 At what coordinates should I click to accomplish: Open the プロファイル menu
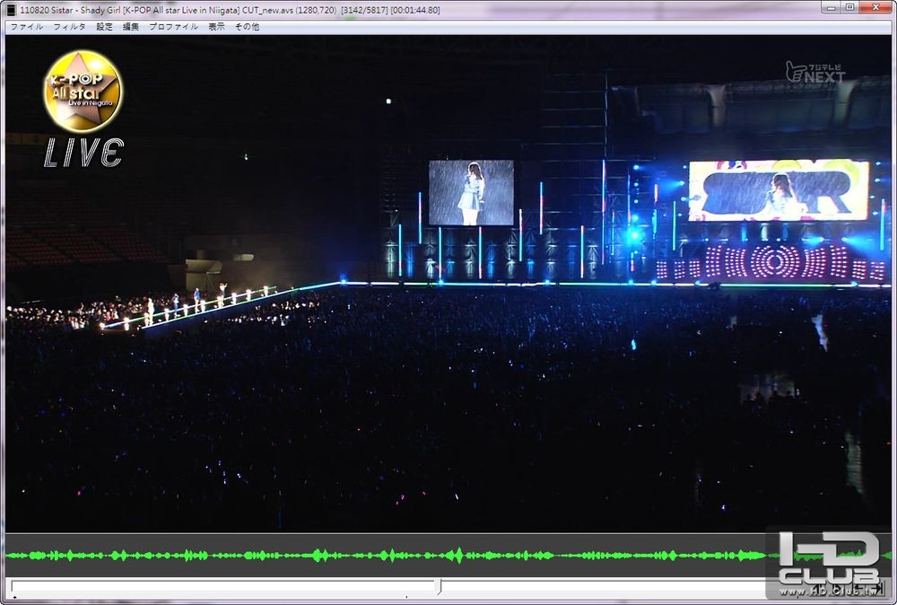coord(173,26)
